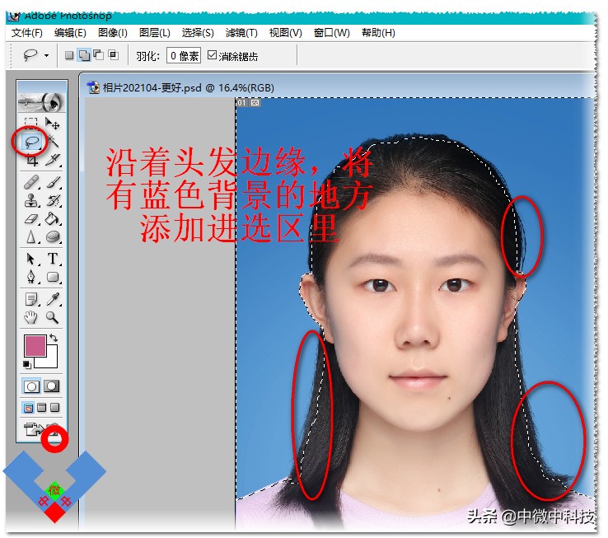The width and height of the screenshot is (608, 538).
Task: Switch to Quick Mask mode
Action: [52, 386]
